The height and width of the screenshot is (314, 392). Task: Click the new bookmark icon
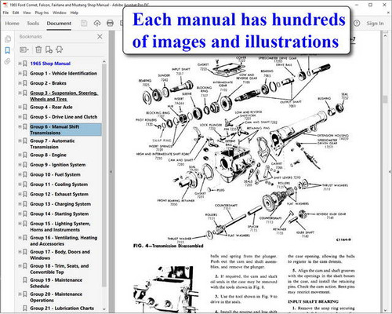49,49
